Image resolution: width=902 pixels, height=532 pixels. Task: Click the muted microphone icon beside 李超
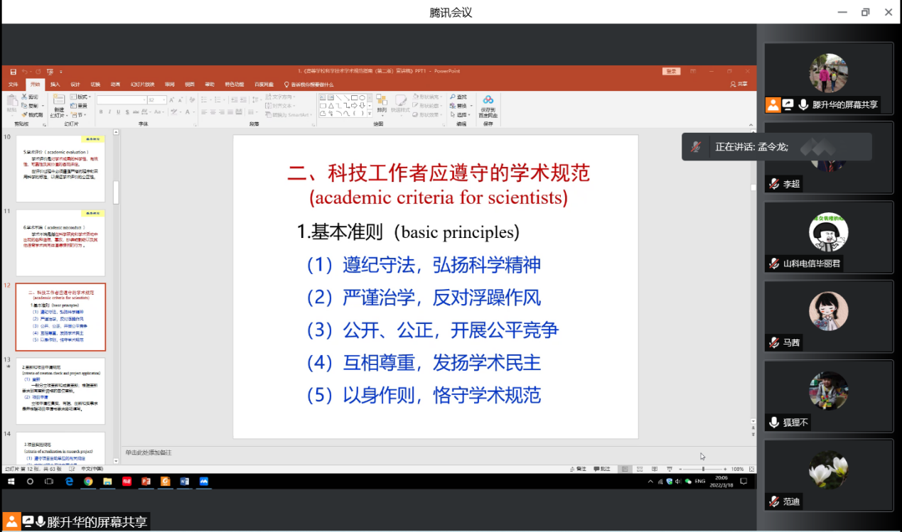coord(773,184)
